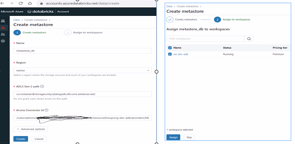Click the Name column header
Screen dimensions: 295x144
(178, 48)
